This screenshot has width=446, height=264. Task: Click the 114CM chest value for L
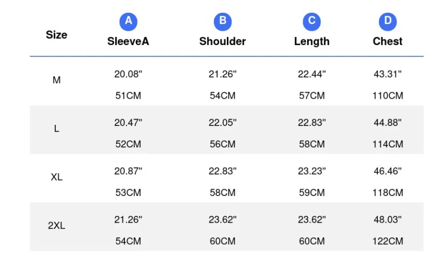click(388, 144)
